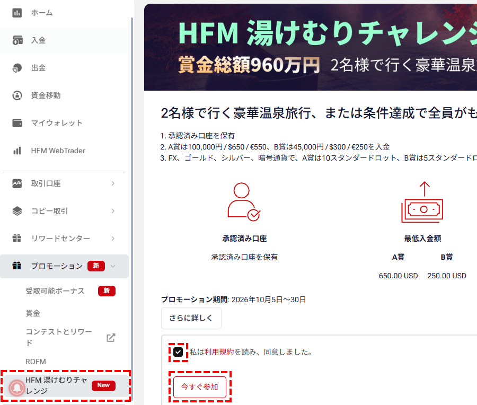Click the red notification bell icon
477x405 pixels.
tap(17, 388)
